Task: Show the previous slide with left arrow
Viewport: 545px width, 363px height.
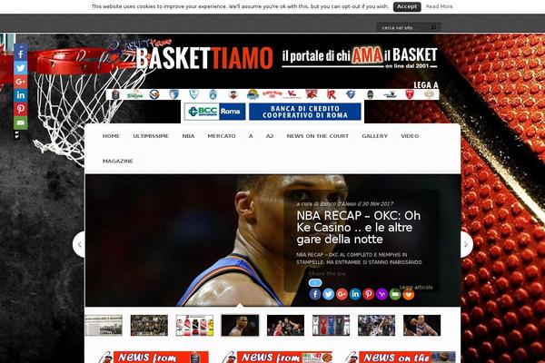Action: 79,244
